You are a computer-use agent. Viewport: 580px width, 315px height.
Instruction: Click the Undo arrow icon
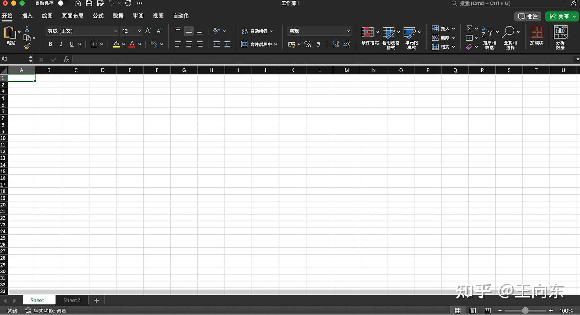point(112,3)
